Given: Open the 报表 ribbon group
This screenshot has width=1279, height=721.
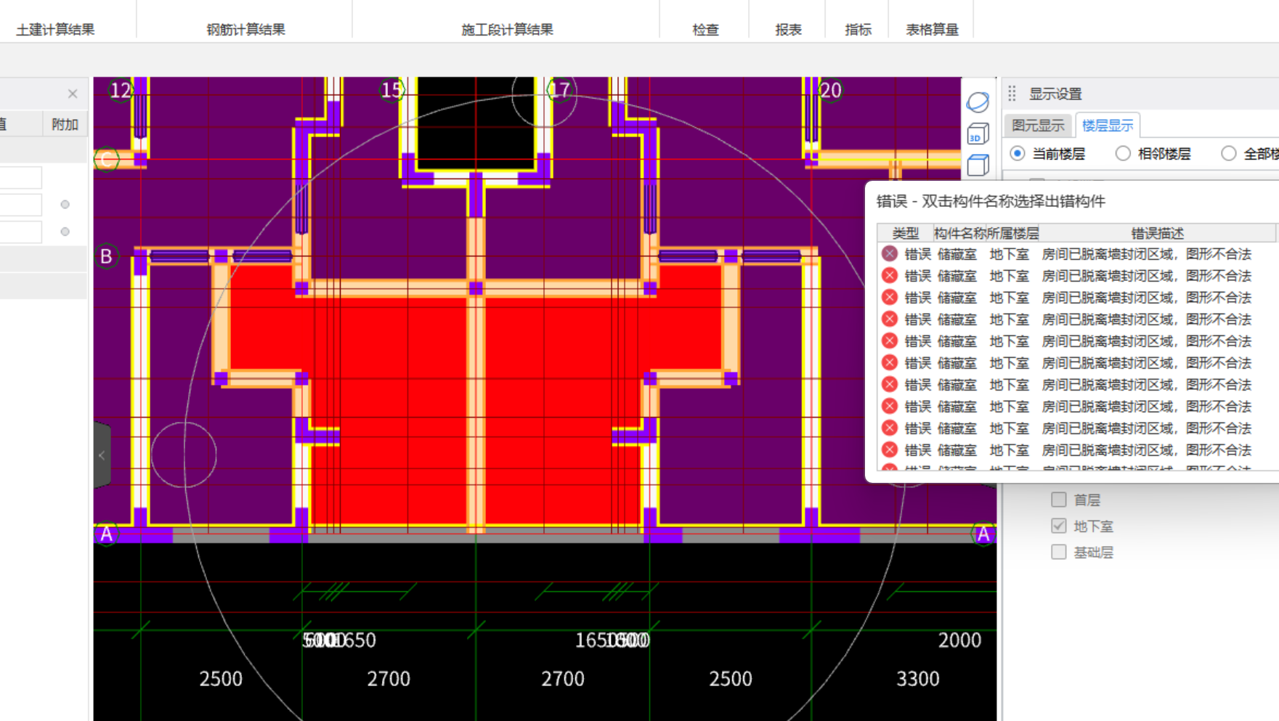Looking at the screenshot, I should 788,30.
